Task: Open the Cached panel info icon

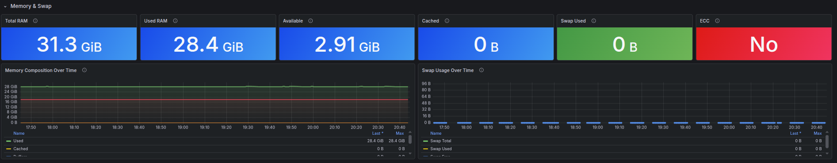Action: (x=447, y=21)
